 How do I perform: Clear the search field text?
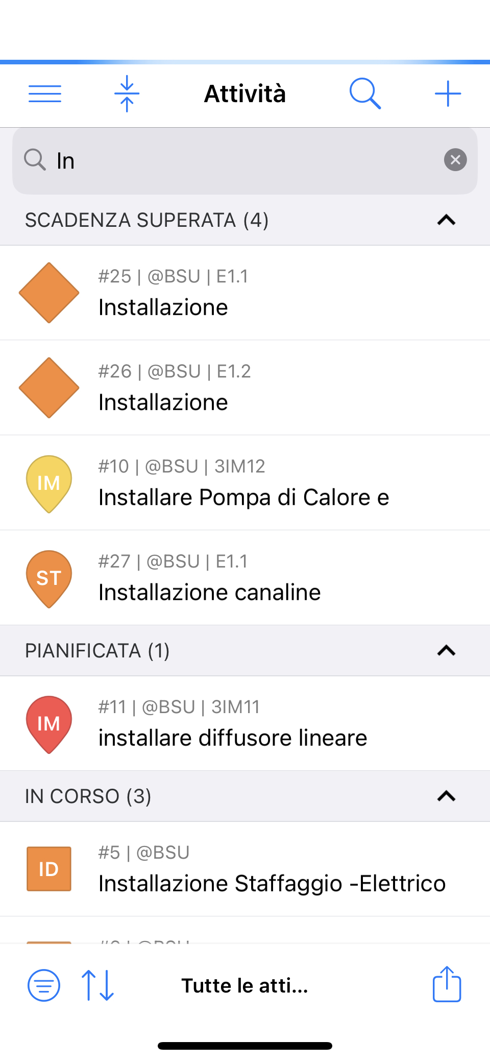coord(455,160)
